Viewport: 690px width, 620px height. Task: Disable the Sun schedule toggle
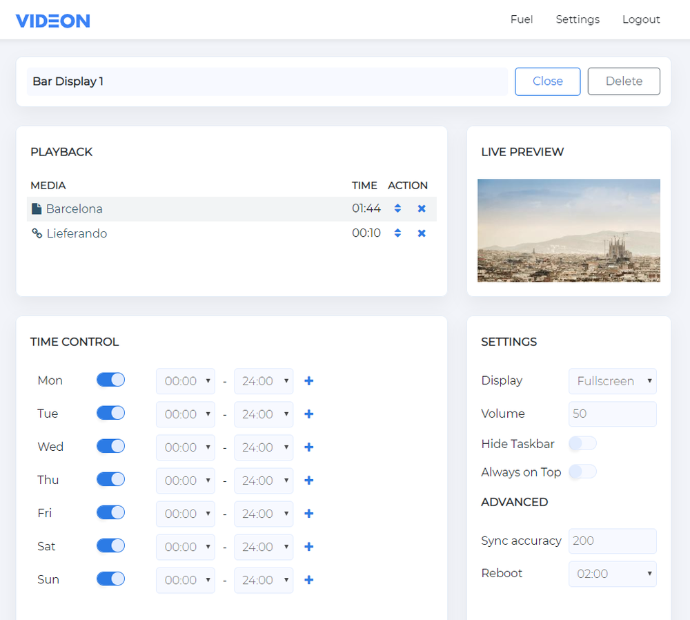(x=111, y=579)
